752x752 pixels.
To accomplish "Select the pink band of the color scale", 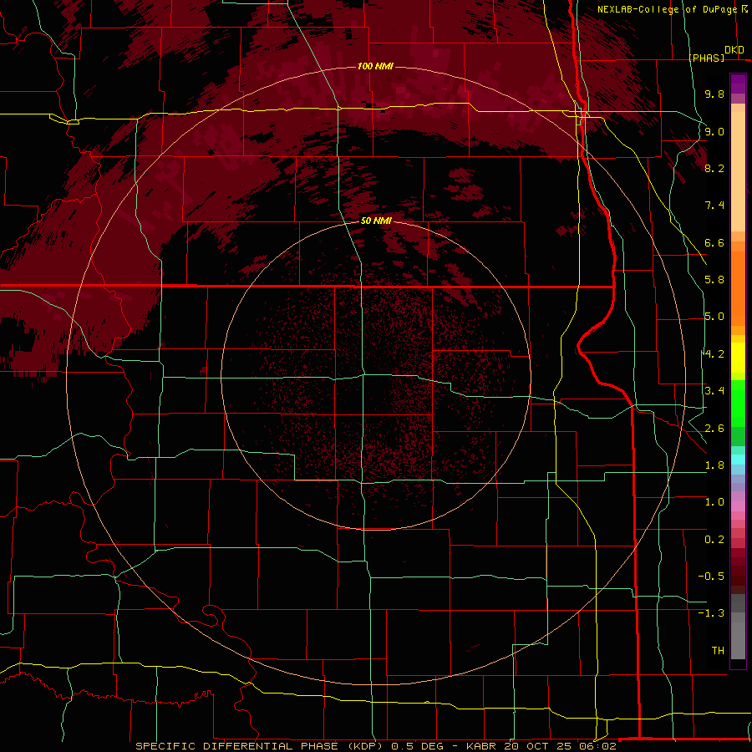I will pos(738,506).
